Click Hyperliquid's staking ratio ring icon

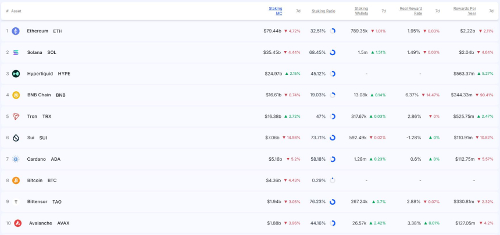tap(333, 74)
